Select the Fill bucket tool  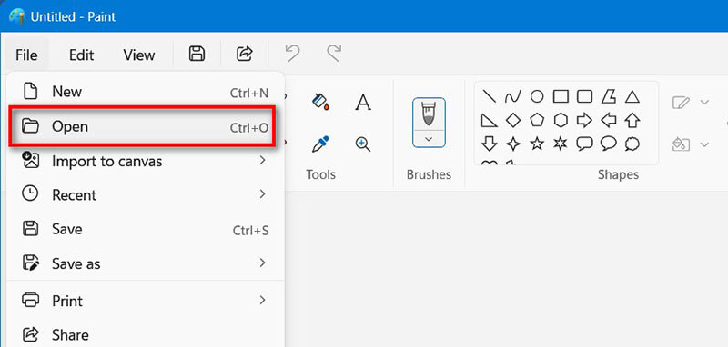(x=321, y=102)
